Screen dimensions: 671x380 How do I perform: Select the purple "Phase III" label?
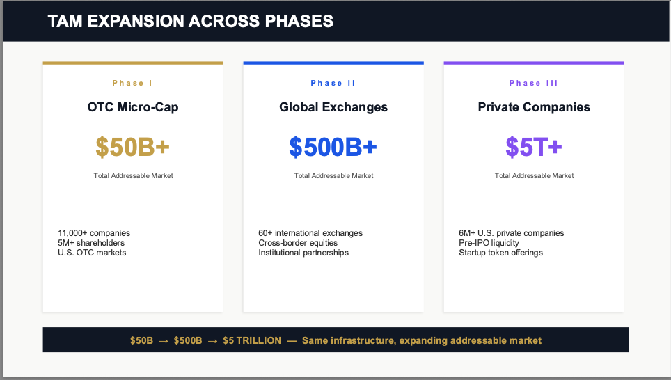click(533, 83)
